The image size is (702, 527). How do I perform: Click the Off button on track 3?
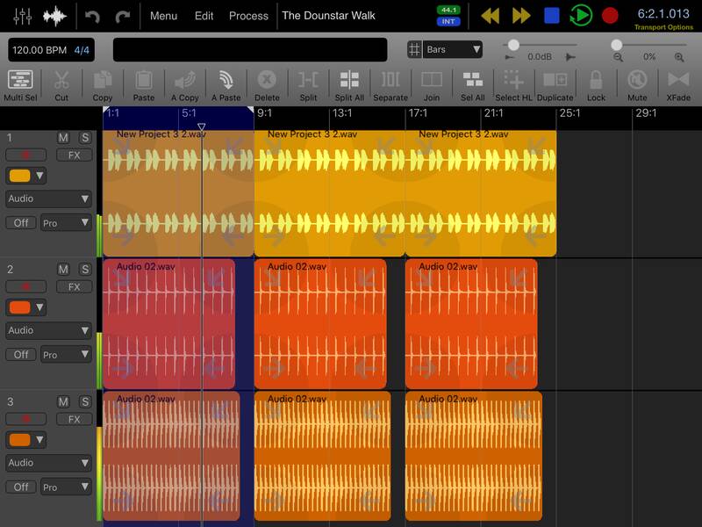tap(20, 487)
